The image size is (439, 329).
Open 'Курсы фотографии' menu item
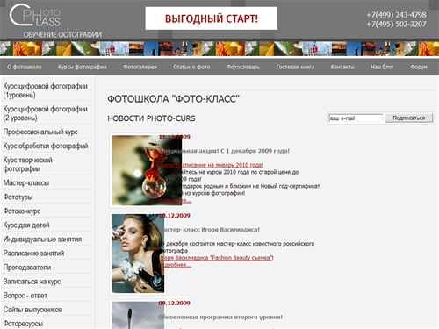[x=83, y=67]
